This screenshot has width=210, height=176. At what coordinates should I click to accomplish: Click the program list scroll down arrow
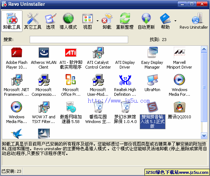coord(204,136)
